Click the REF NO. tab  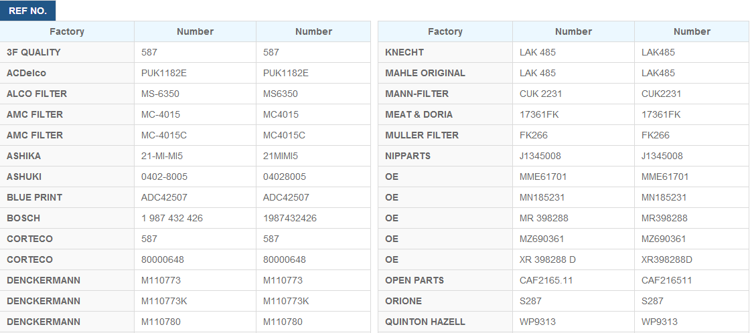(x=27, y=11)
